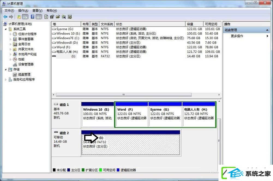Select 计算机管理(本地) root node
273x181 pixels.
pos(20,24)
